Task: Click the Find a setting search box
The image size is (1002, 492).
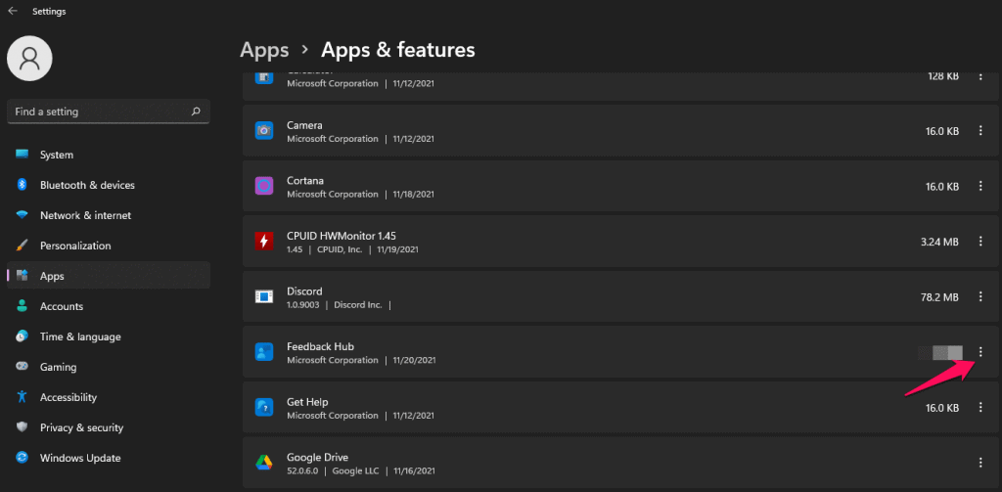Action: 98,112
